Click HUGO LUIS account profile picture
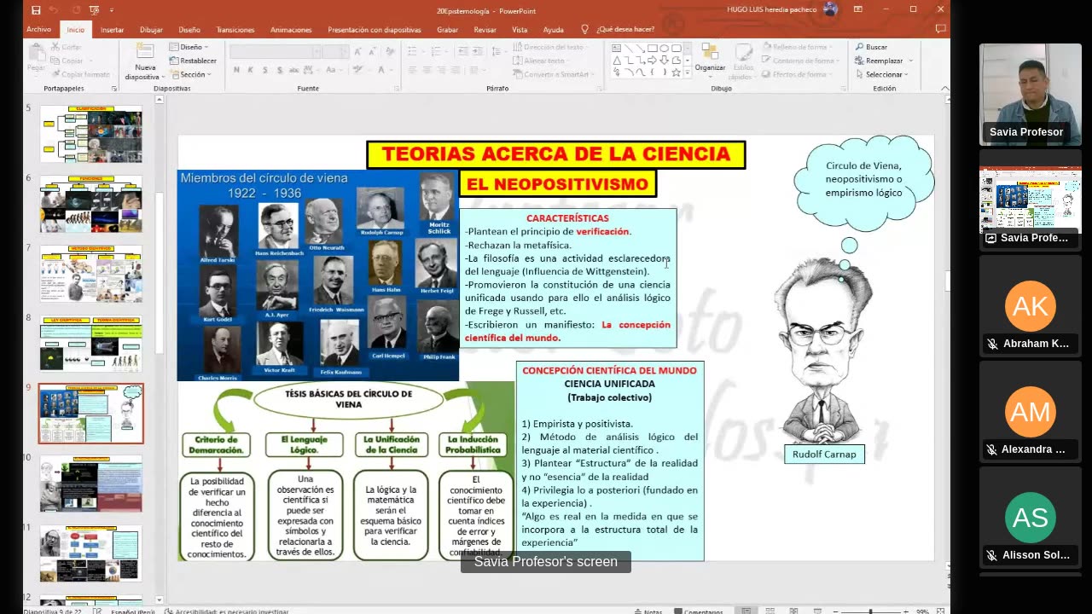The width and height of the screenshot is (1092, 614). click(x=830, y=9)
